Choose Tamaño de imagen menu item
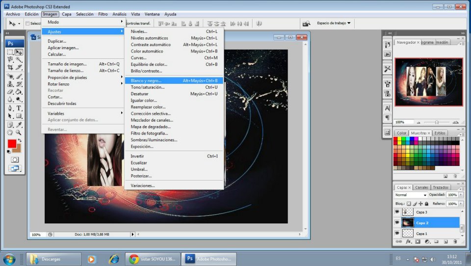 coord(82,64)
